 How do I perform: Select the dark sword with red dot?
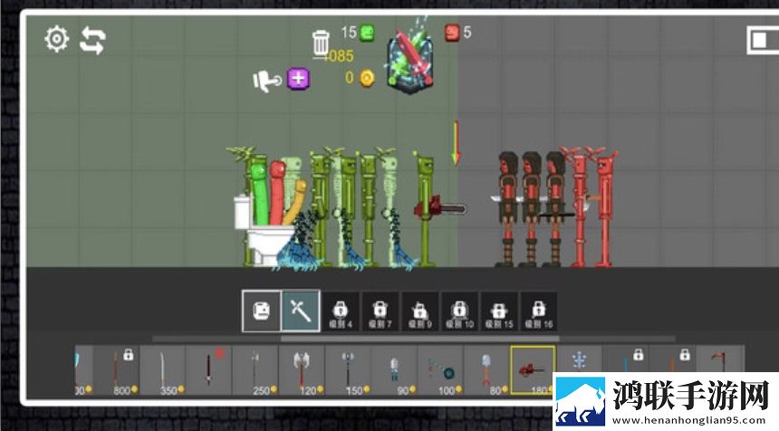208,370
